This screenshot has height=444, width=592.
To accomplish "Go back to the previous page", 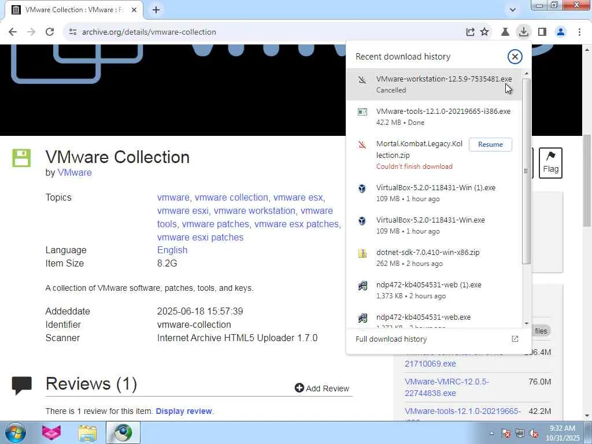I will pos(13,32).
